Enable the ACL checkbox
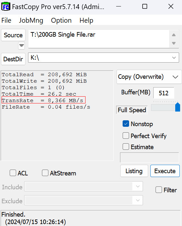The height and width of the screenshot is (226, 182). pyautogui.click(x=13, y=173)
